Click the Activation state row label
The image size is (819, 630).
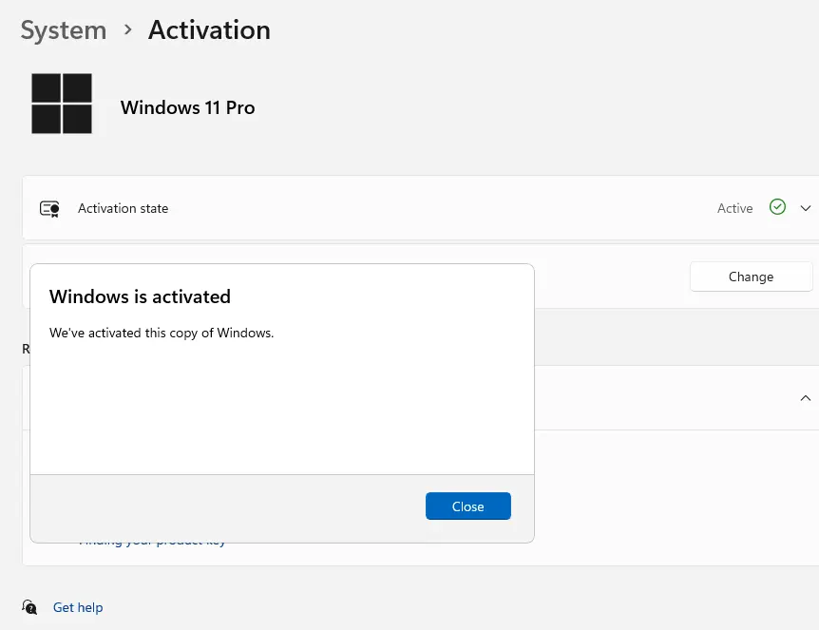[x=124, y=208]
